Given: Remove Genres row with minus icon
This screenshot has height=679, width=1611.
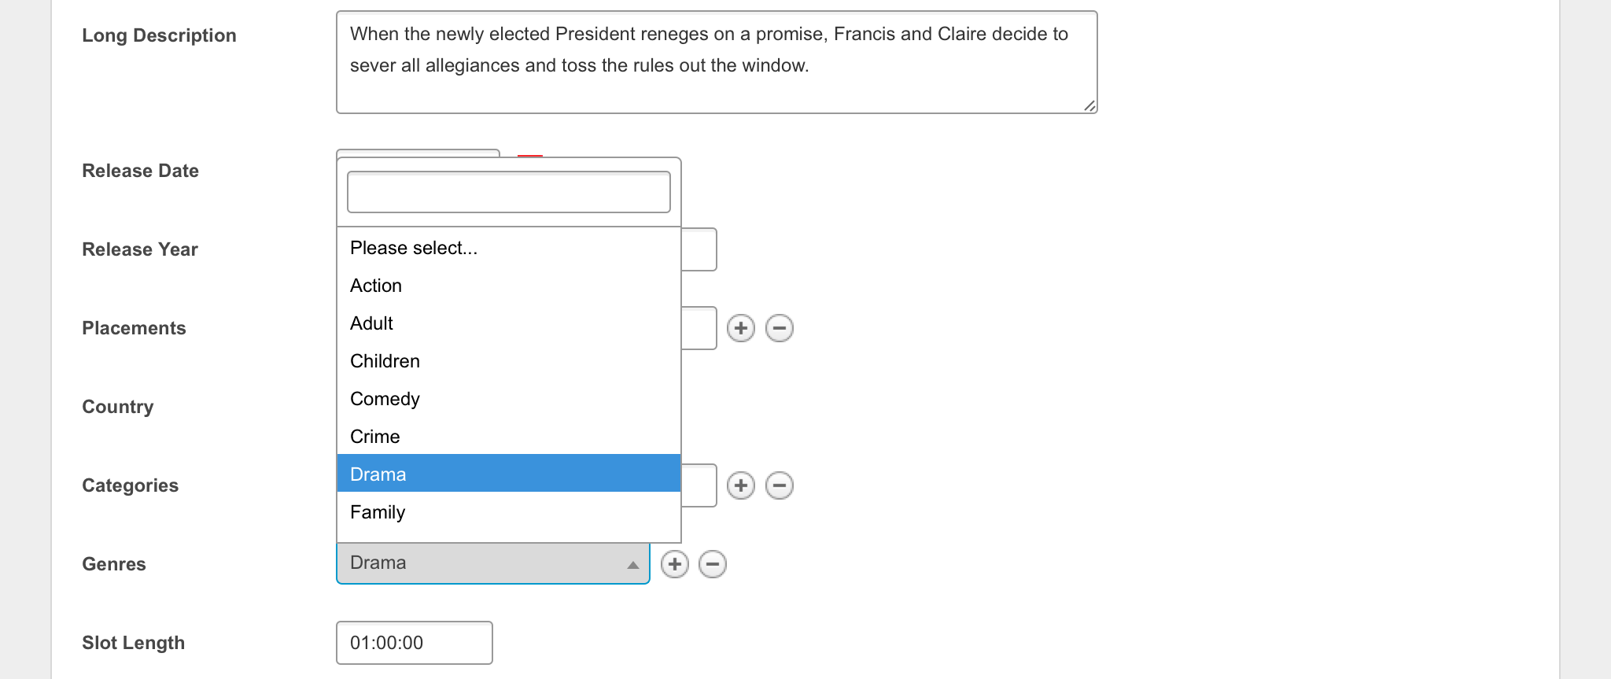Looking at the screenshot, I should click(x=713, y=564).
